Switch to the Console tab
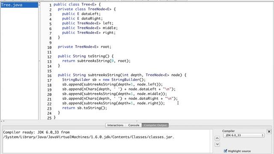Image resolution: width=274 pixels, height=154 pixels. [134, 125]
